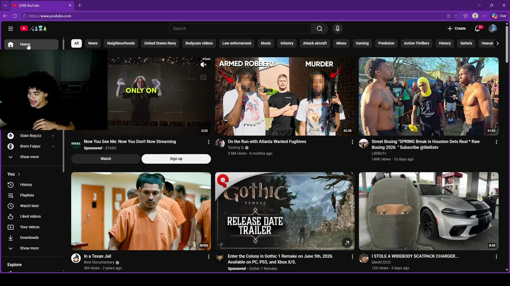This screenshot has width=510, height=286.
Task: Select the Gaming filter chip
Action: click(x=362, y=43)
